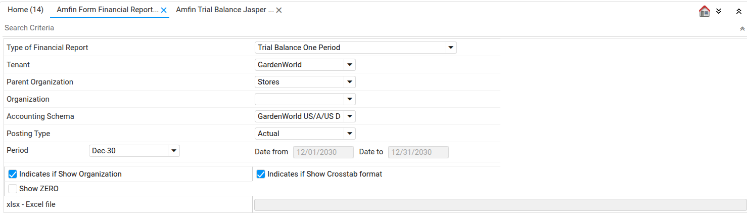
Task: Open Posting Type dropdown arrow
Action: 349,134
